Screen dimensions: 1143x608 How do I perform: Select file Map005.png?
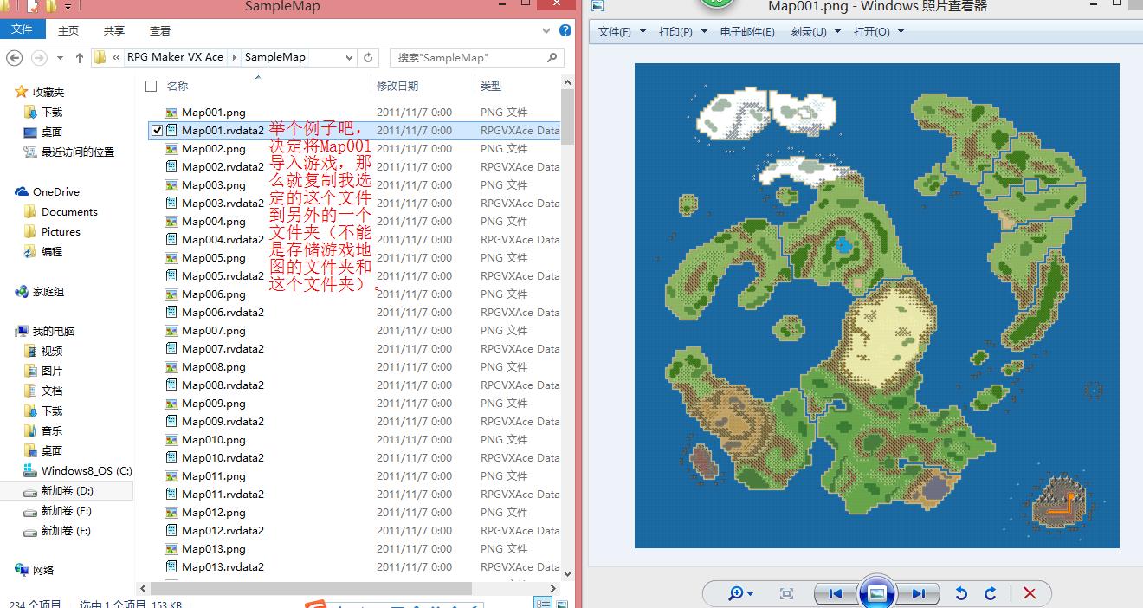[x=214, y=257]
